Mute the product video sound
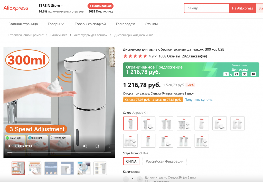 coord(85,146)
